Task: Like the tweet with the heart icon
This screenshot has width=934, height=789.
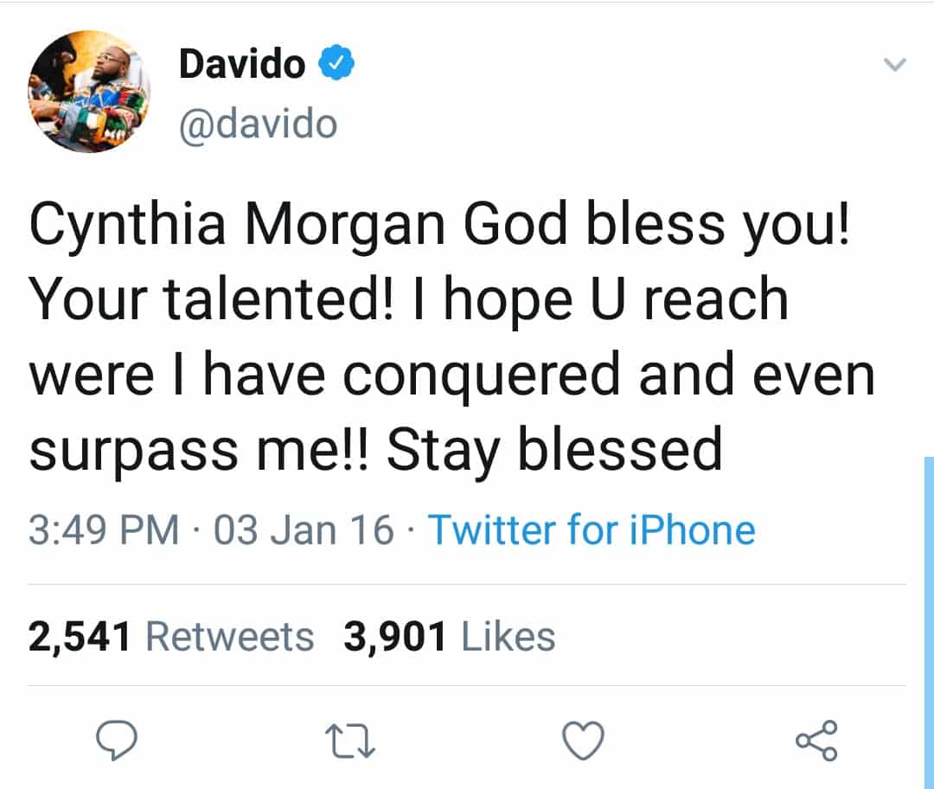Action: tap(583, 741)
